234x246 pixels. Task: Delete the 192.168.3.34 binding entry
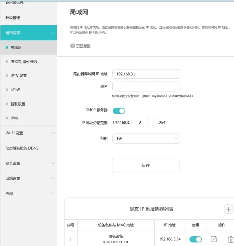point(231,239)
